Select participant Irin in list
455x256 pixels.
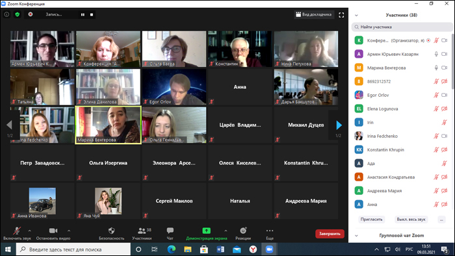tap(402, 122)
